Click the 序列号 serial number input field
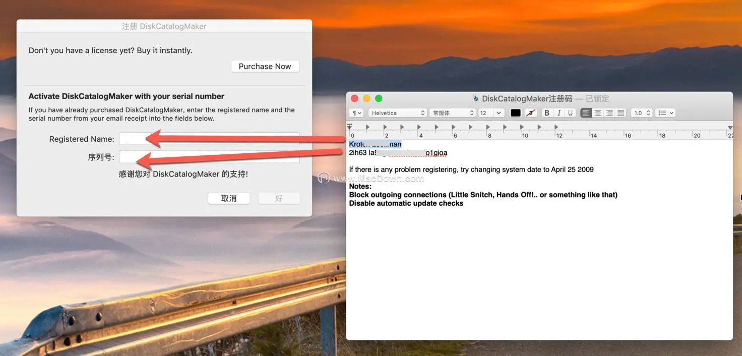742x356 pixels. (209, 157)
